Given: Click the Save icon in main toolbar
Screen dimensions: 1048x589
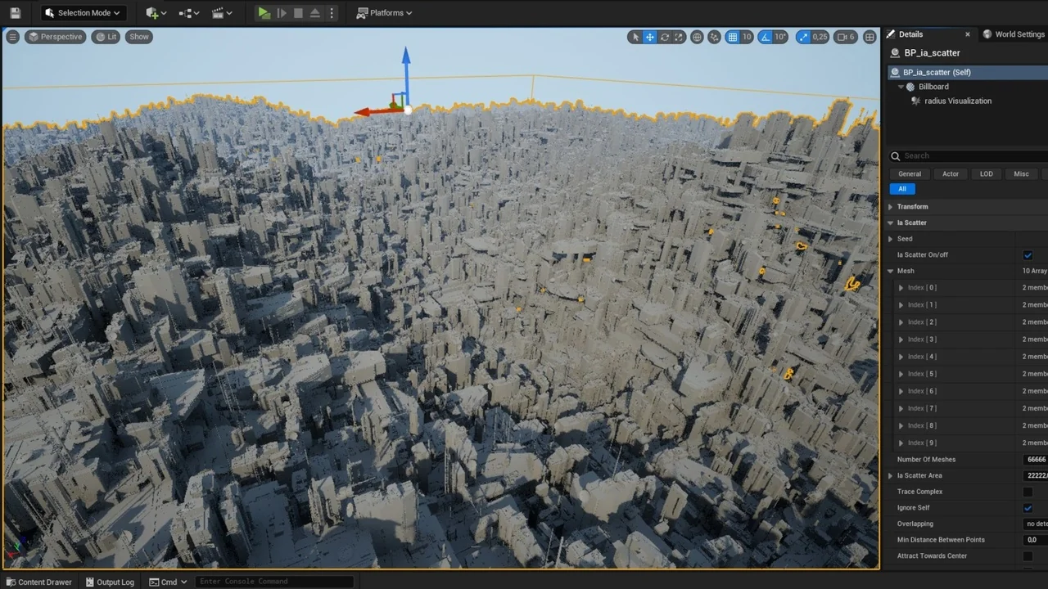Looking at the screenshot, I should (x=16, y=13).
